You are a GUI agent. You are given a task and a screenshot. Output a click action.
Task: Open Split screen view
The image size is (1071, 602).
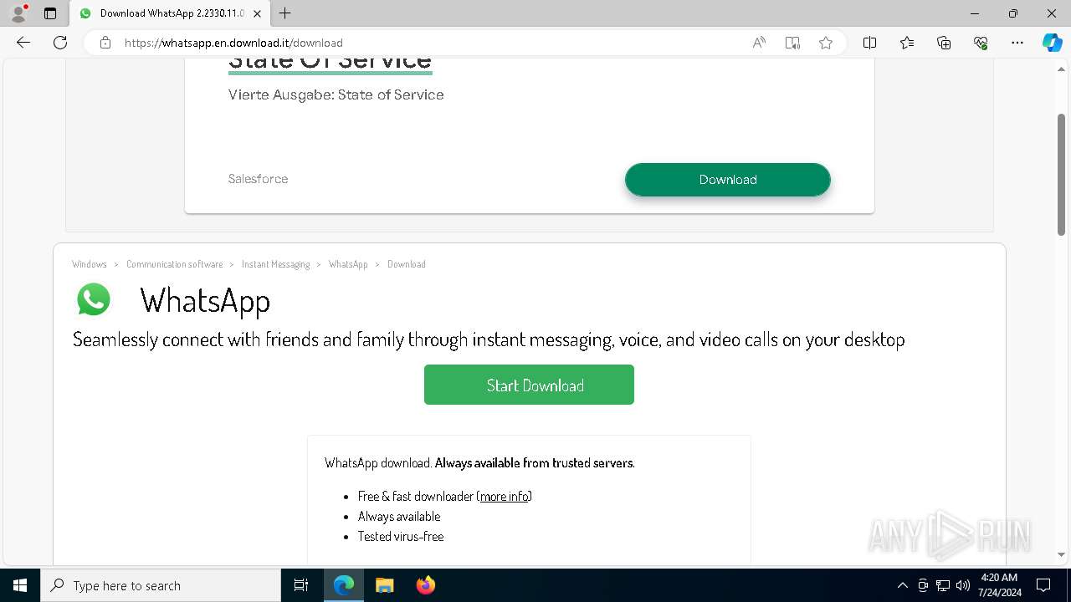(x=869, y=43)
